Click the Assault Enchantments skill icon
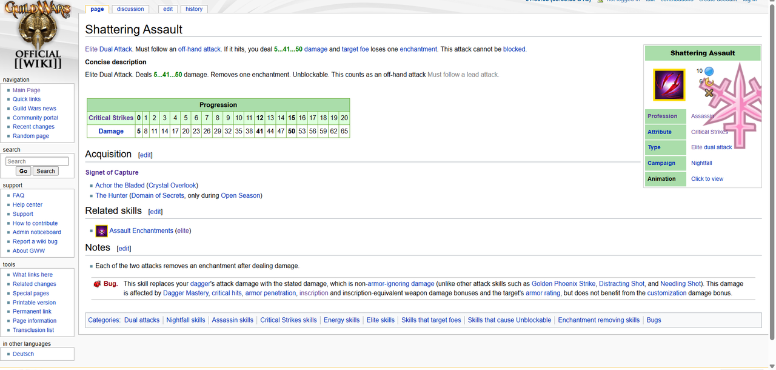 click(x=102, y=230)
